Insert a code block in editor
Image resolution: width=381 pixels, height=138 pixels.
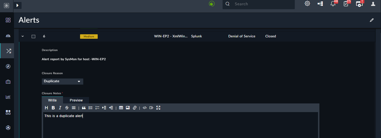click(x=151, y=108)
